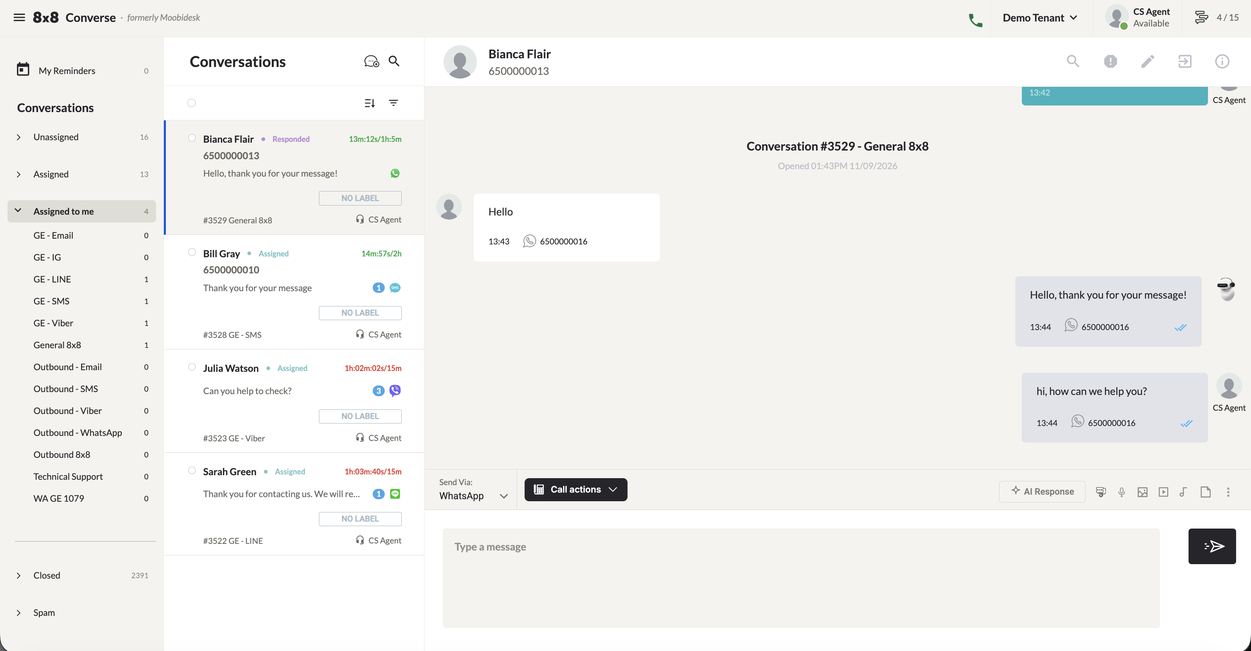Click NO LABEL on Julia Watson's conversation

(x=360, y=416)
